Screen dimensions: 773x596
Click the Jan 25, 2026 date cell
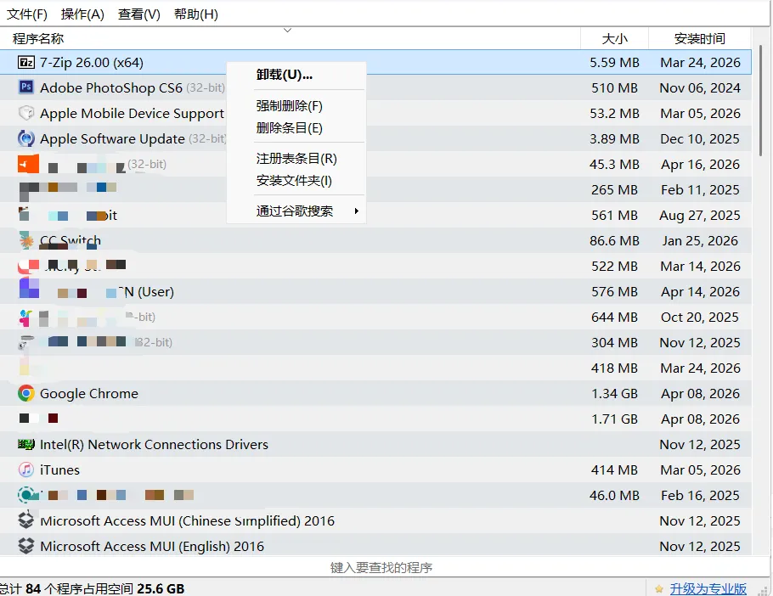click(700, 240)
